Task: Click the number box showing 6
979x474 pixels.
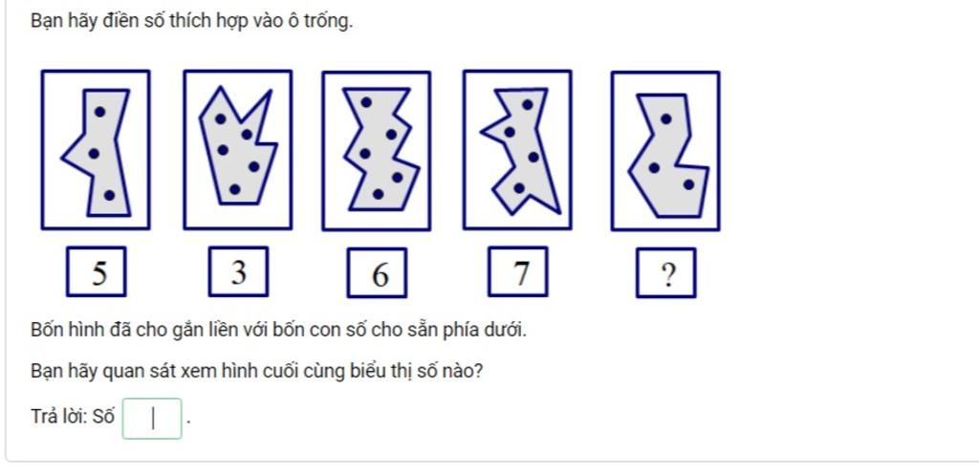Action: pyautogui.click(x=377, y=272)
